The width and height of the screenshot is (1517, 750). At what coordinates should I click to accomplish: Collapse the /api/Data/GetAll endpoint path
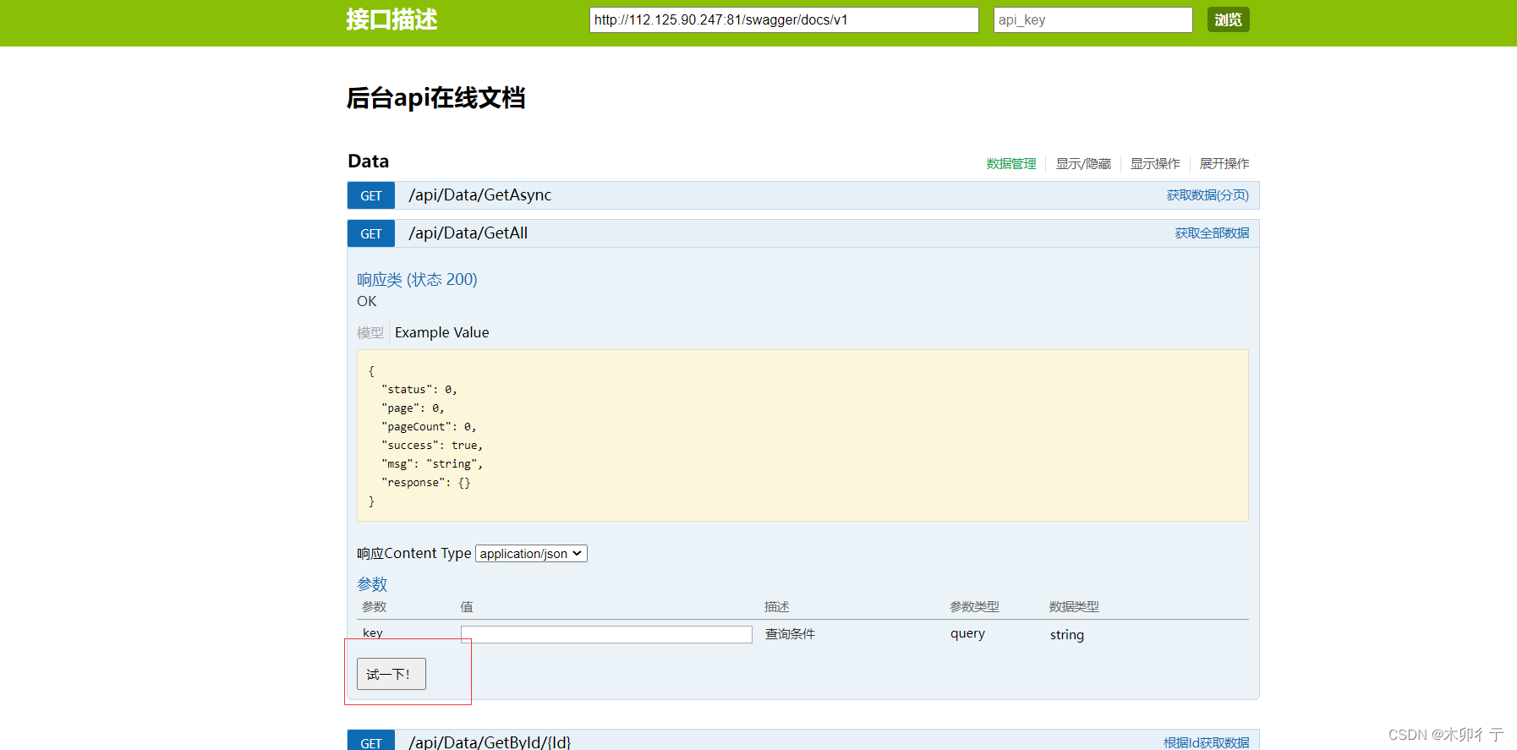468,233
